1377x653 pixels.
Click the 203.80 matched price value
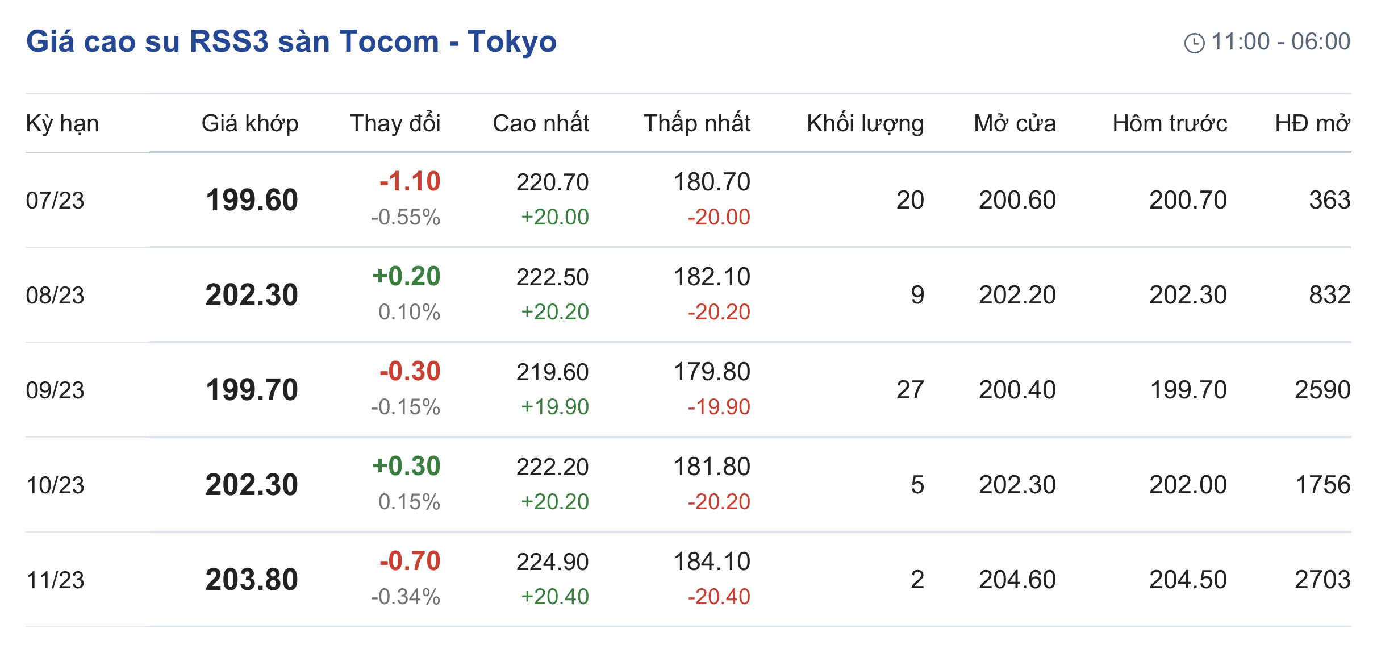click(252, 580)
